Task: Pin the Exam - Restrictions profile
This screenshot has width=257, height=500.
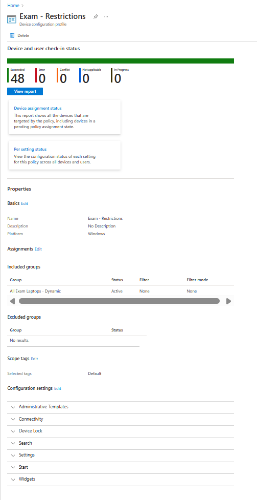Action: click(x=96, y=17)
